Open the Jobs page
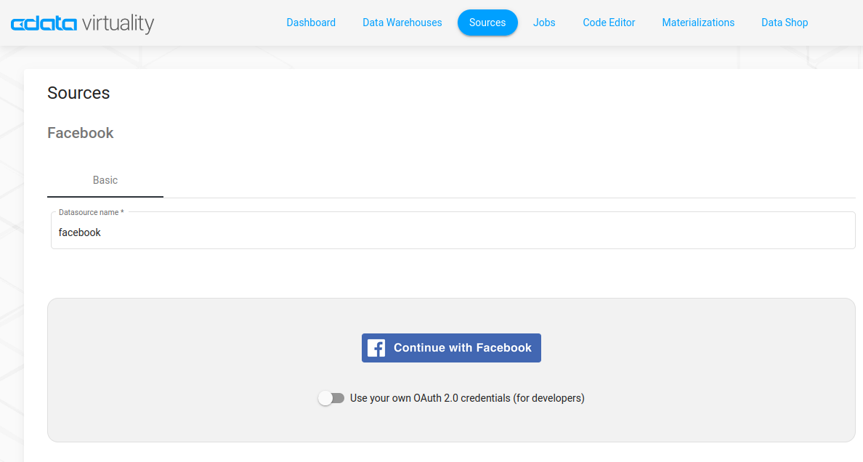Viewport: 863px width, 462px height. pyautogui.click(x=544, y=23)
